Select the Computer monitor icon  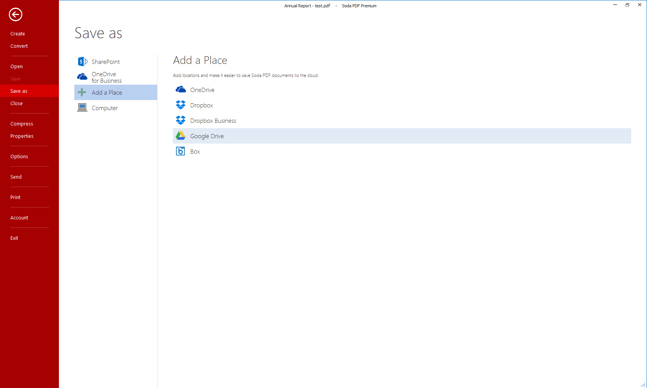[82, 107]
